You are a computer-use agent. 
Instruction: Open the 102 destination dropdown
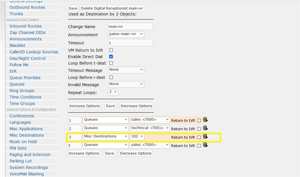click(137, 137)
